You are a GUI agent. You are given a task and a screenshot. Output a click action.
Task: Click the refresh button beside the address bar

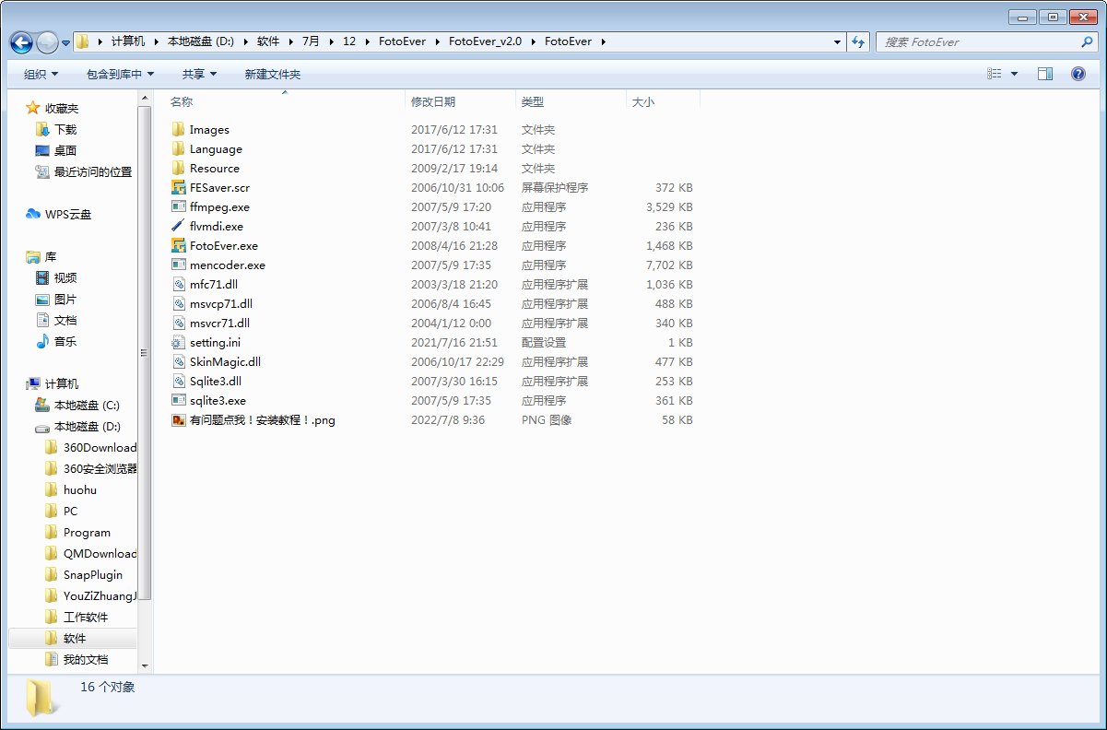tap(859, 41)
